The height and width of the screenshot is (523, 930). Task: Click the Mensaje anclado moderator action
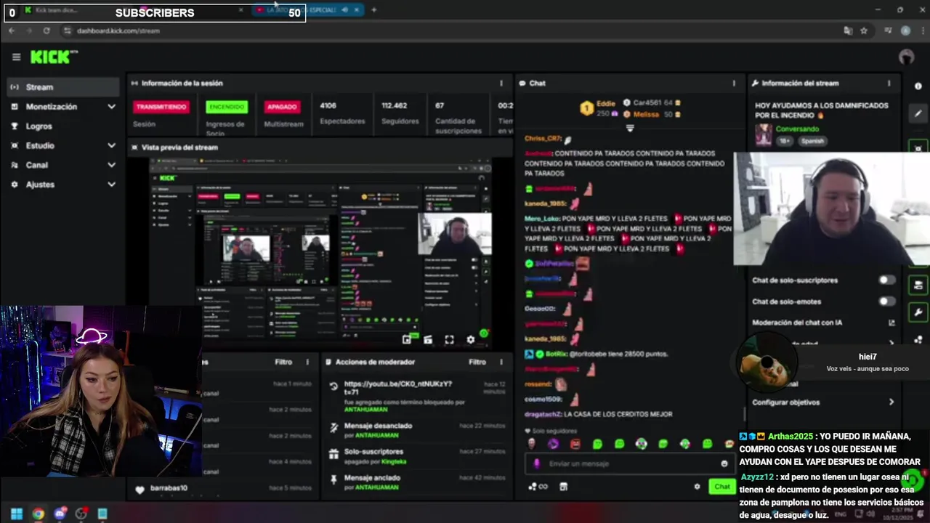373,479
